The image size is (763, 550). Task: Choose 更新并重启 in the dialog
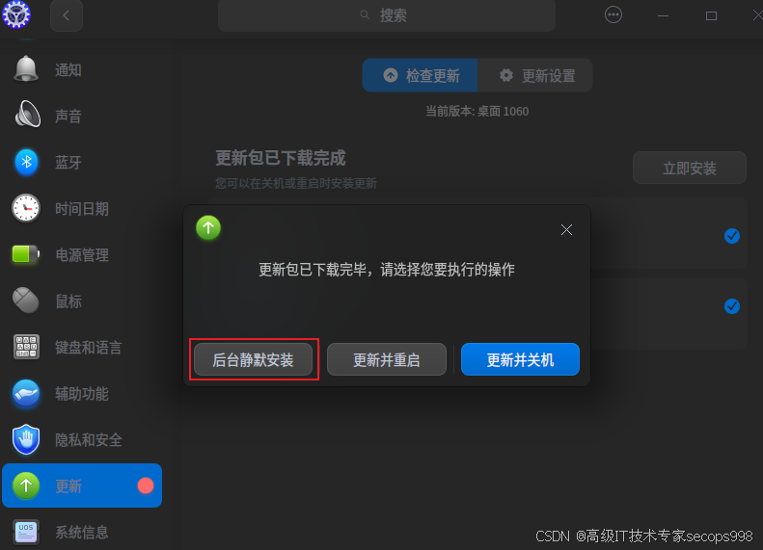(387, 359)
